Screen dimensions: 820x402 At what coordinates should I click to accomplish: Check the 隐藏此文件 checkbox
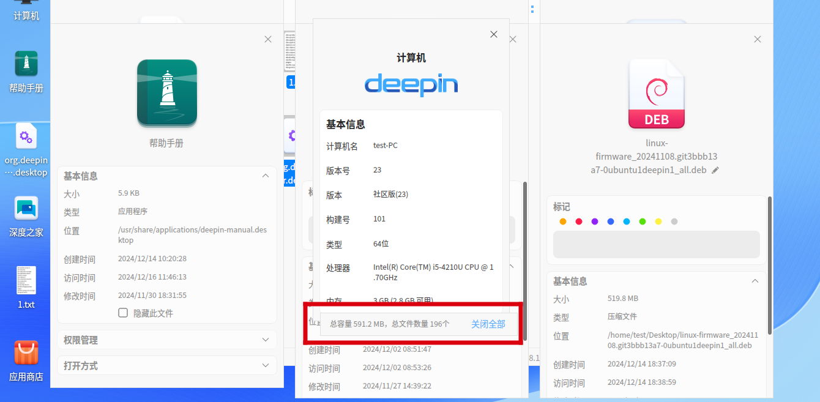tap(123, 313)
